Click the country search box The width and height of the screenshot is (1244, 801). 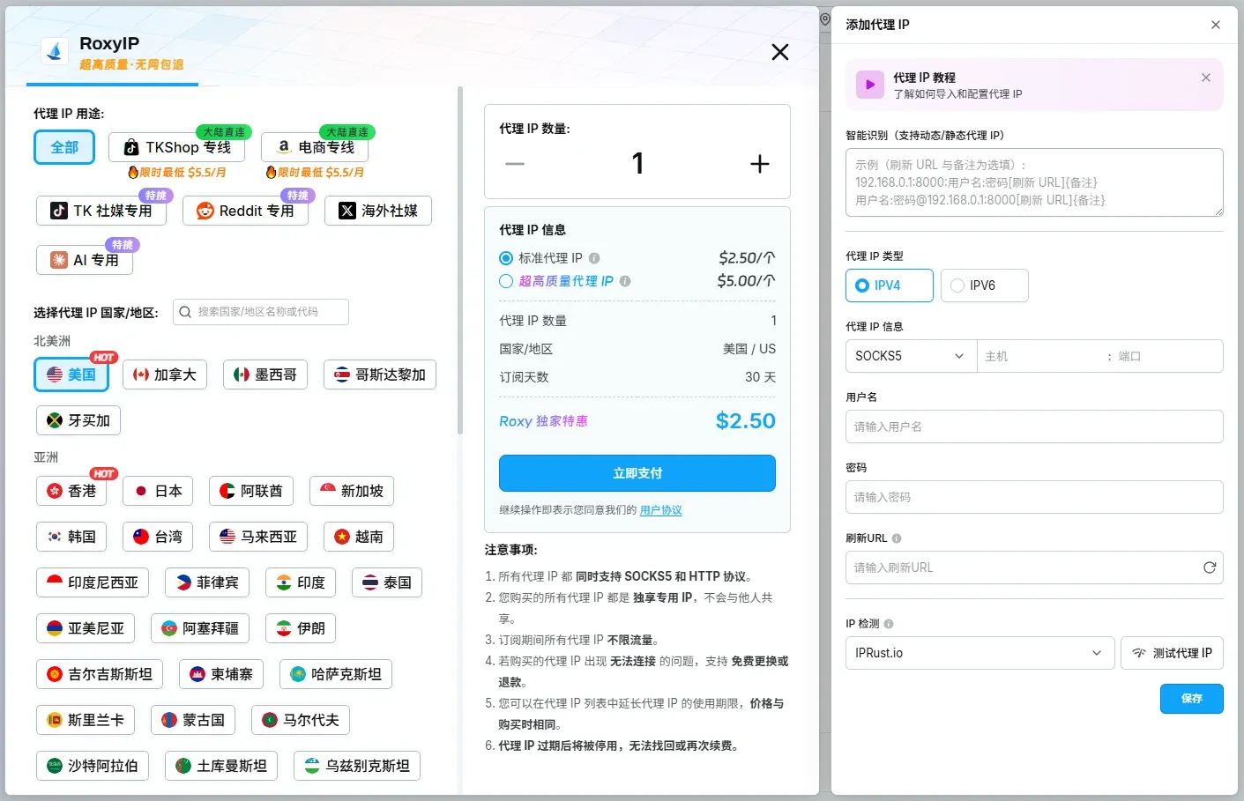point(261,312)
